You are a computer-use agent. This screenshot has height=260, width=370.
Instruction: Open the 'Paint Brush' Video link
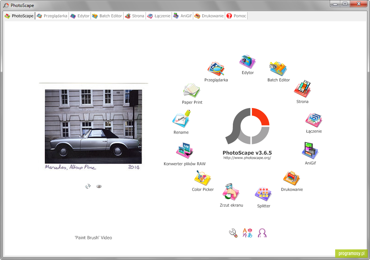tap(94, 238)
